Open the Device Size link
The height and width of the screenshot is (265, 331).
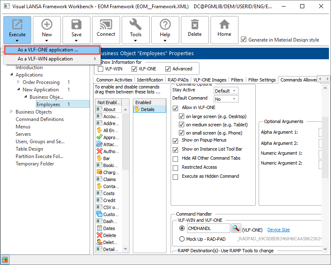[278, 230]
